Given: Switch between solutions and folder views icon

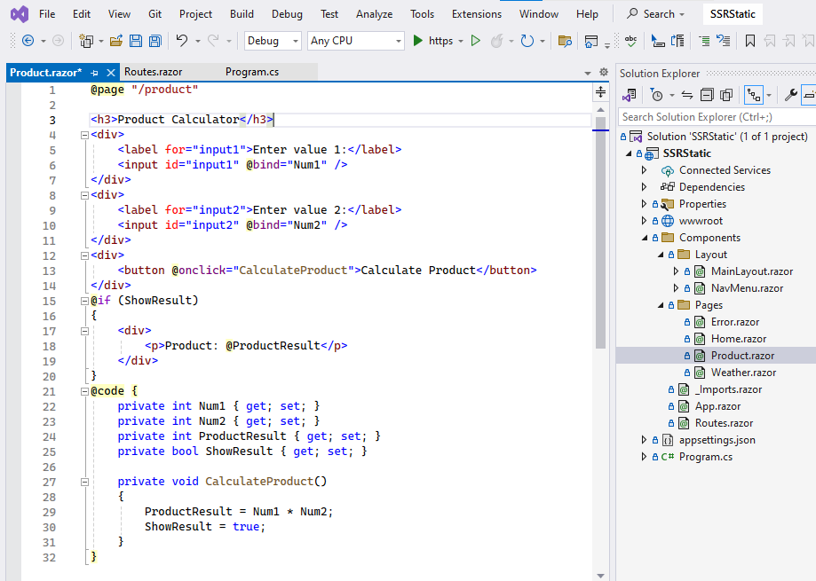Looking at the screenshot, I should coord(630,95).
